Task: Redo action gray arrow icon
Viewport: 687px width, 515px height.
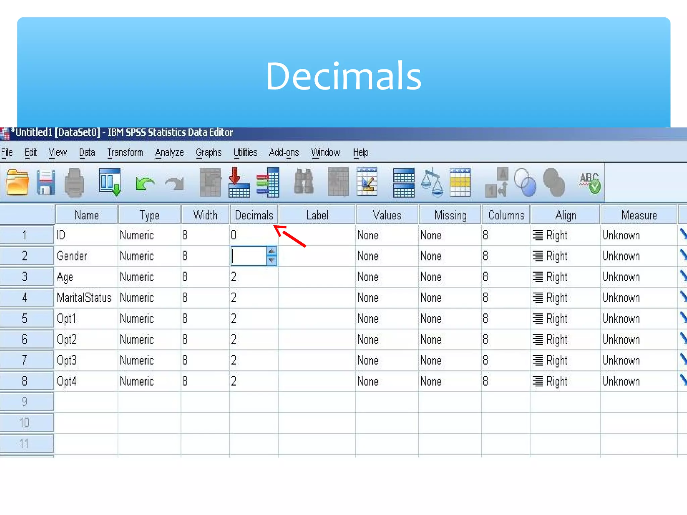Action: [x=174, y=184]
